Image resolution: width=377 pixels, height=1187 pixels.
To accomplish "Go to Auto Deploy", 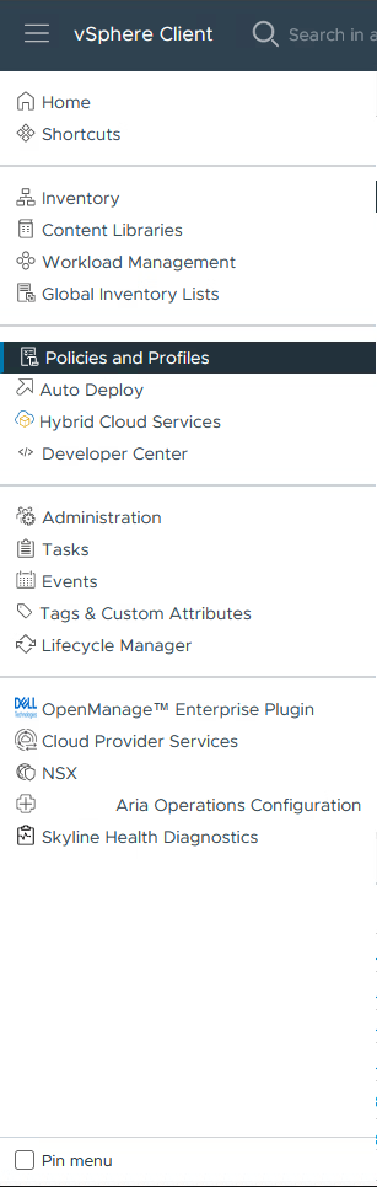I will coord(91,390).
